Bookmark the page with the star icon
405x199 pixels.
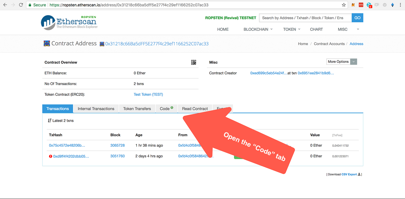[x=344, y=5]
